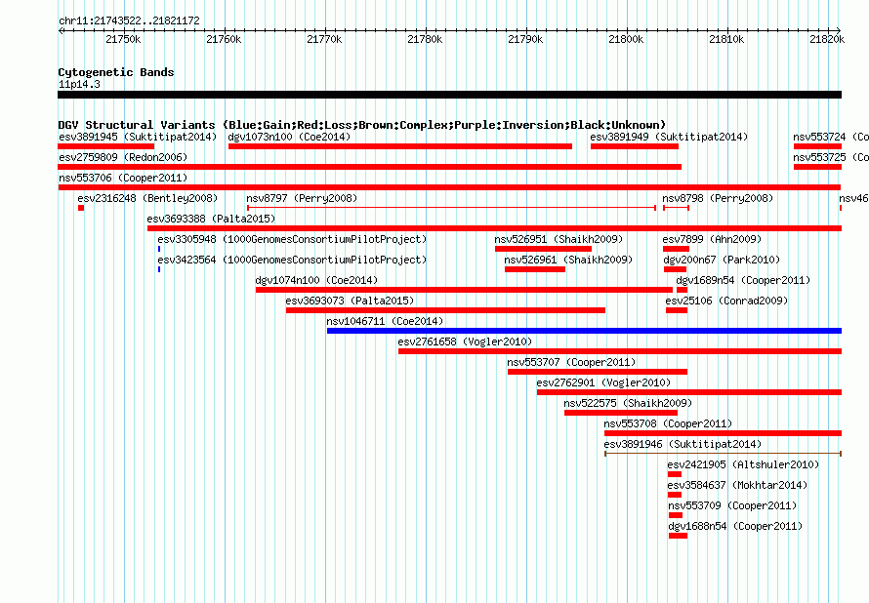
Task: Open esv3891946 (Suktitipat2014) complex variant
Action: 723,454
